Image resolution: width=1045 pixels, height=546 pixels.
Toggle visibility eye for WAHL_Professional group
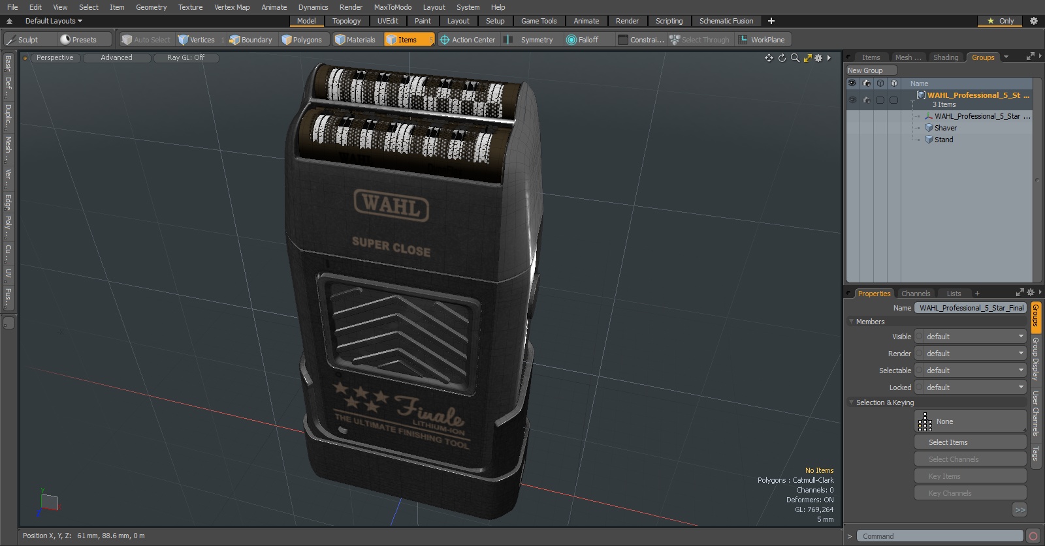click(x=852, y=100)
